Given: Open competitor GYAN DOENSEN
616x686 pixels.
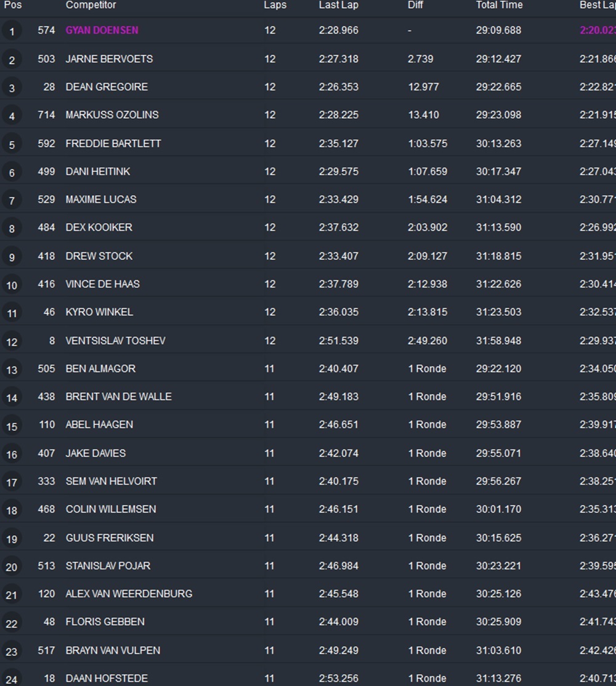Looking at the screenshot, I should tap(102, 30).
